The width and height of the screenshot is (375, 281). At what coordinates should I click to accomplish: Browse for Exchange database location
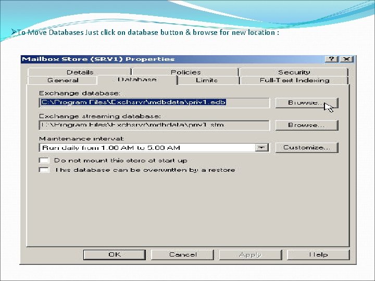307,103
